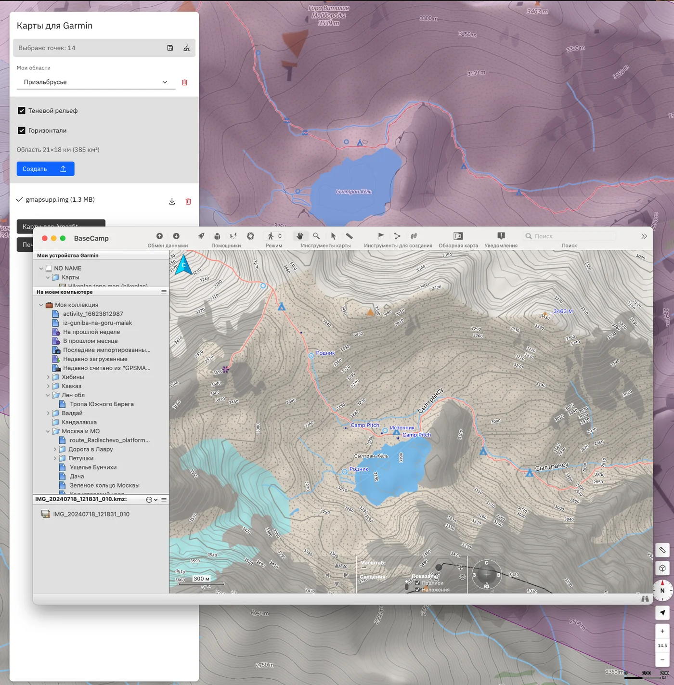
Task: Toggle Наложения checkbox in map overlay
Action: pos(417,590)
